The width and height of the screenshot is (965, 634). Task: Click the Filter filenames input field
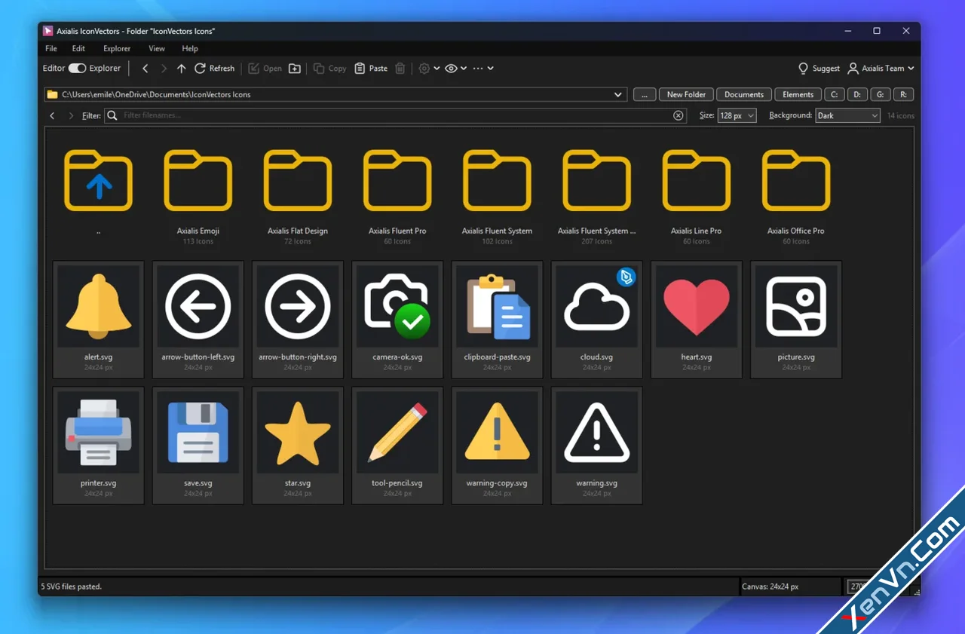tap(395, 115)
